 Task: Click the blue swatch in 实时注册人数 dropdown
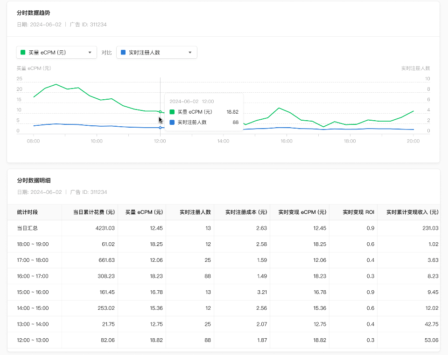[123, 53]
